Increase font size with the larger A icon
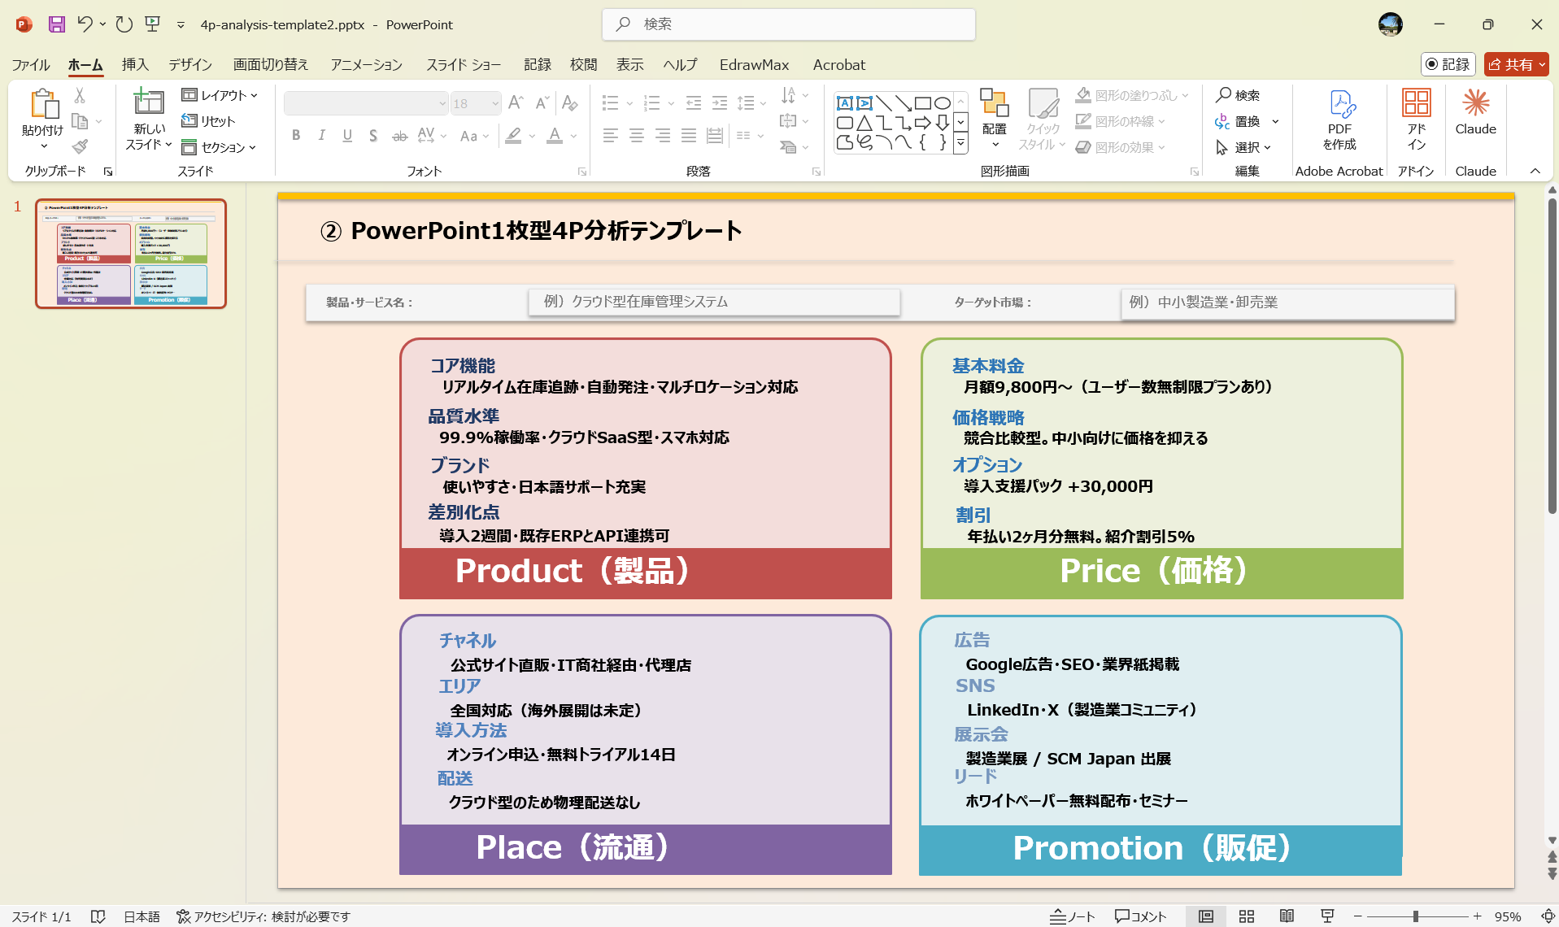 515,103
